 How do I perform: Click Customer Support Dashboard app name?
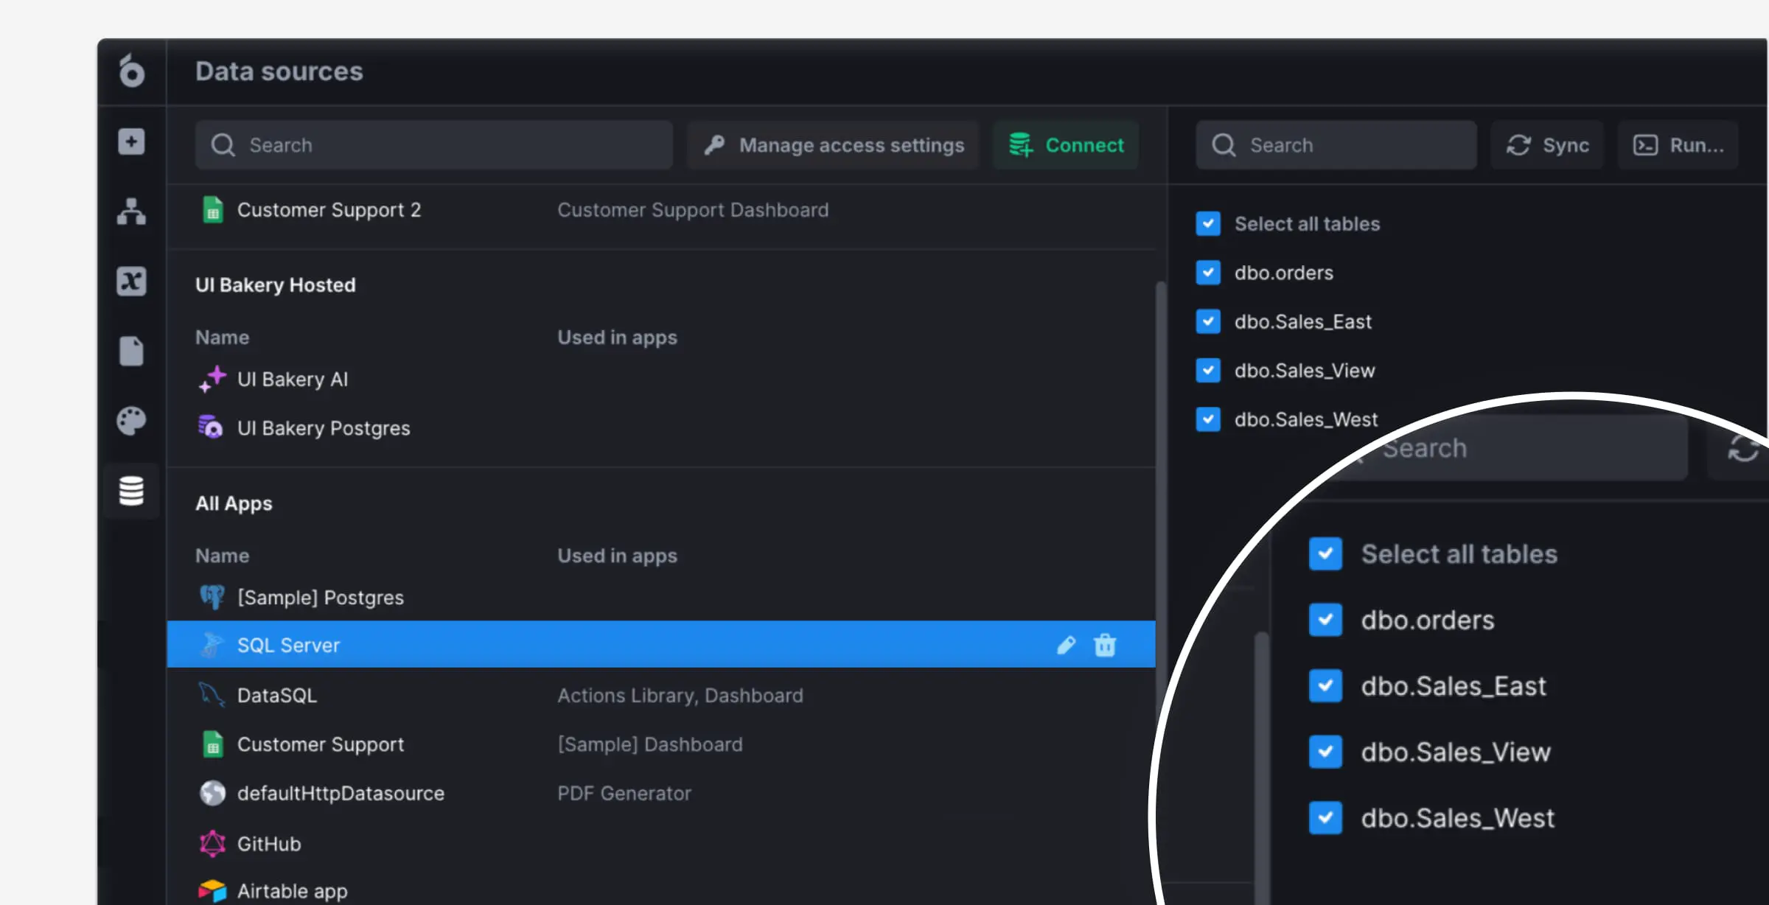coord(693,210)
